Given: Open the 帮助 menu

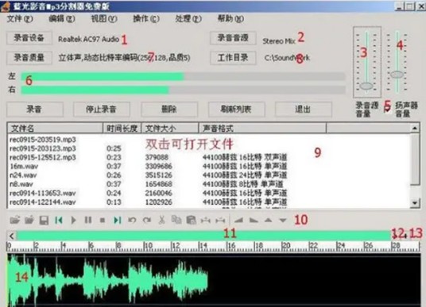Looking at the screenshot, I should 230,19.
